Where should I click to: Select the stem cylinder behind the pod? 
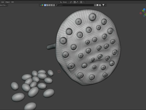(x=51, y=46)
